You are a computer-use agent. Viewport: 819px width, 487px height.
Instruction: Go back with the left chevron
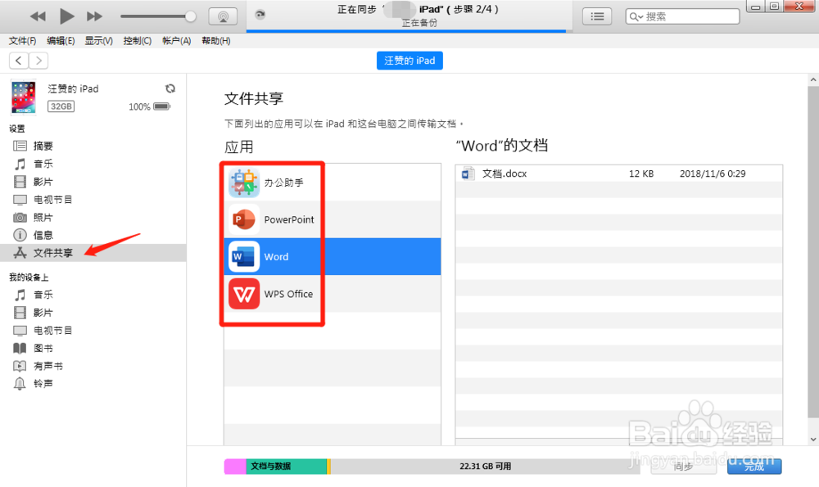coord(19,61)
